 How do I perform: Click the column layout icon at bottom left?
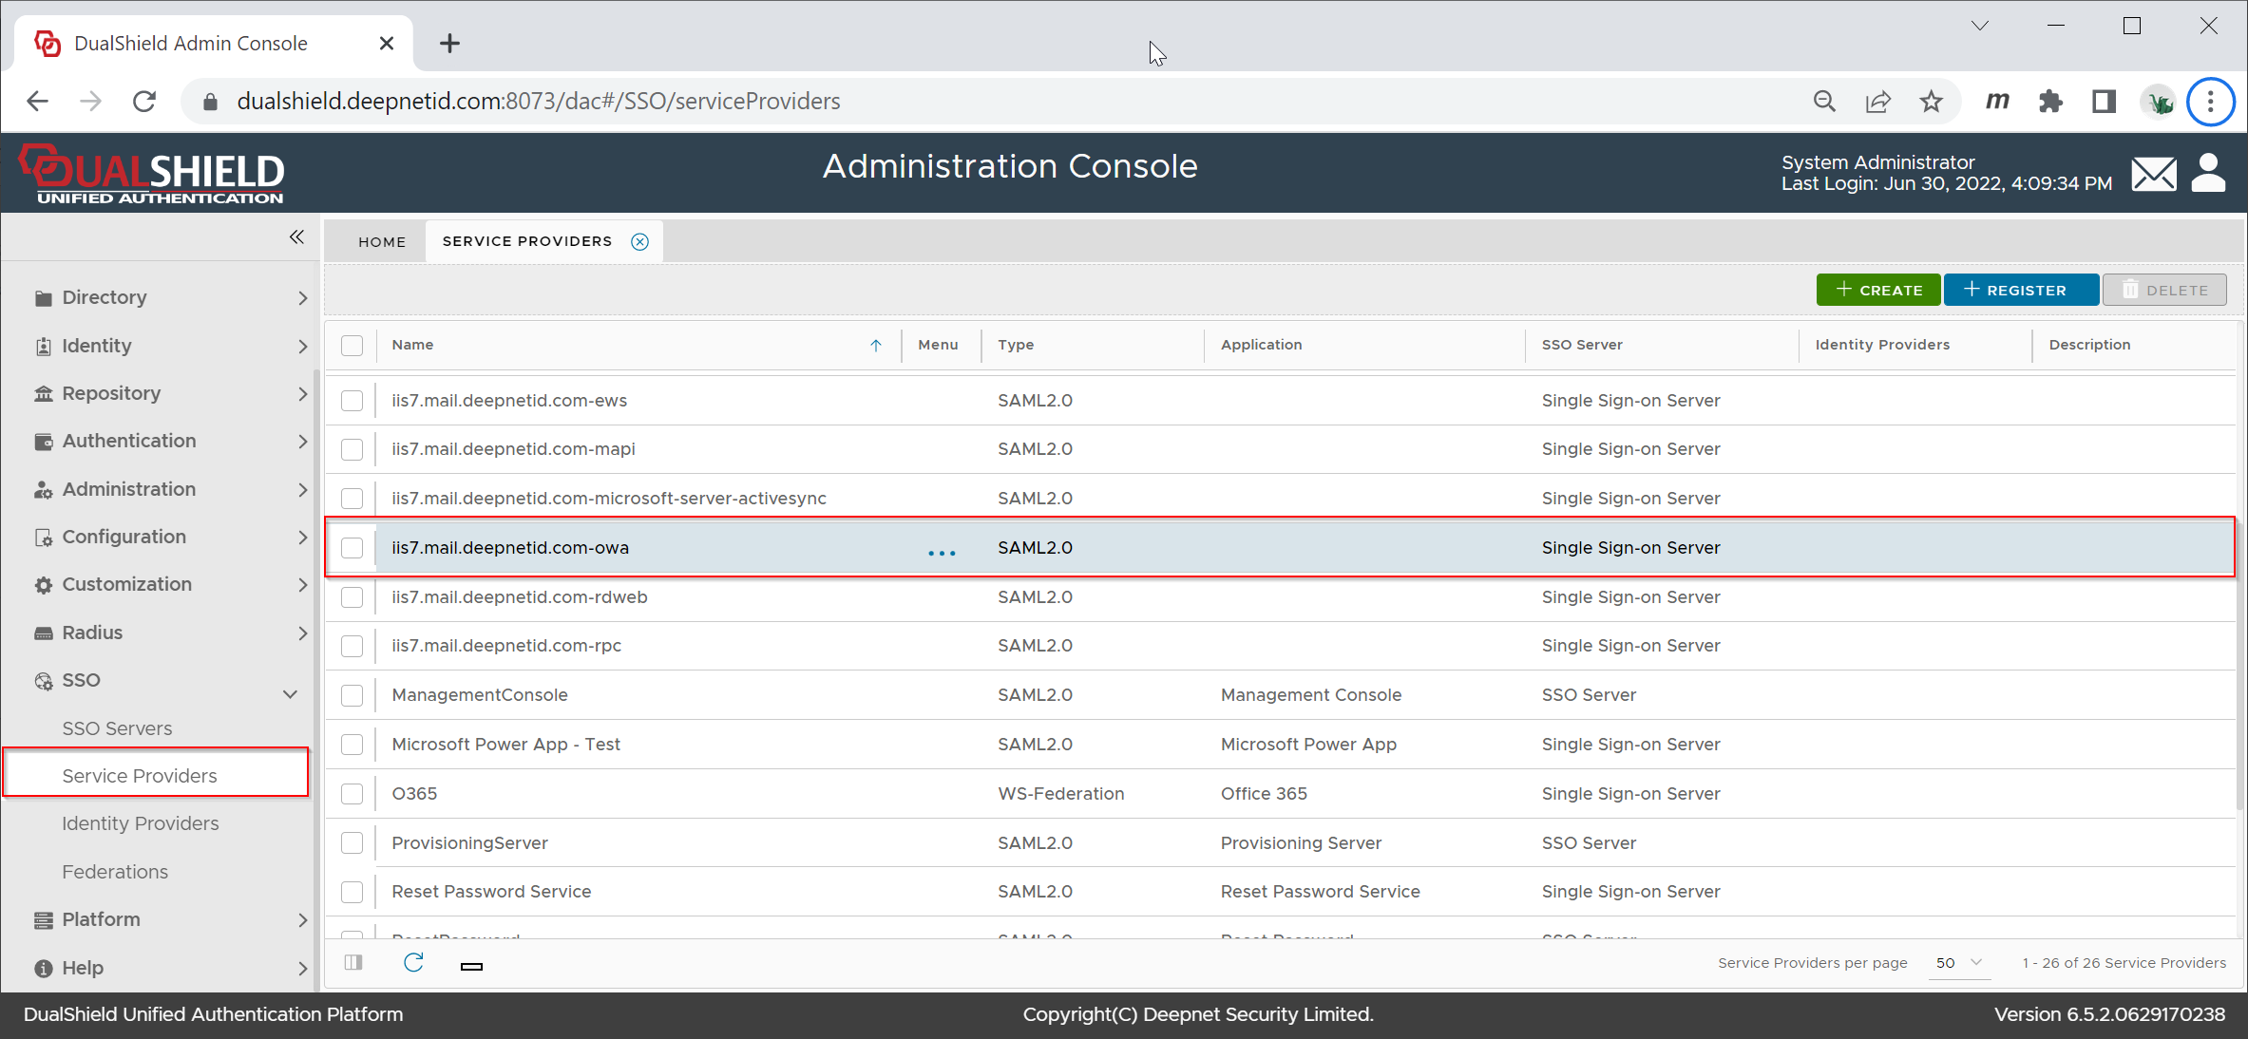[x=353, y=963]
